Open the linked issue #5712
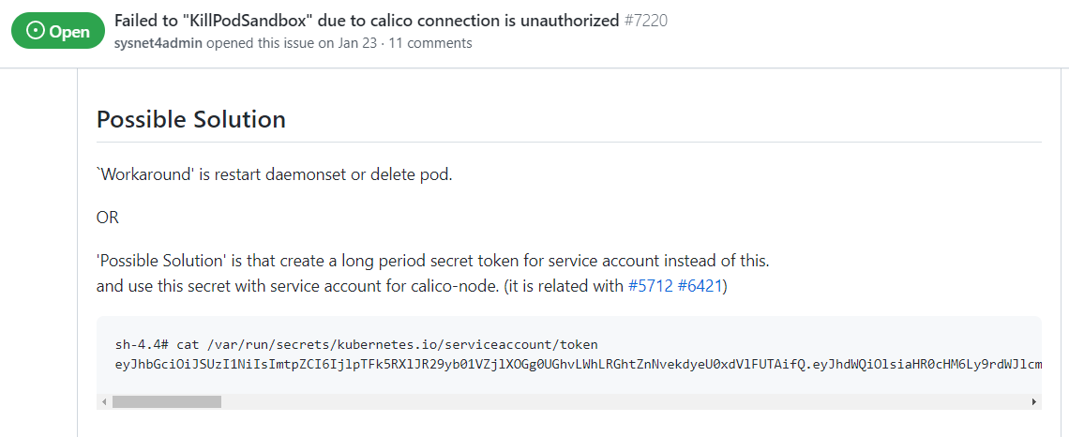This screenshot has width=1069, height=437. pos(649,287)
